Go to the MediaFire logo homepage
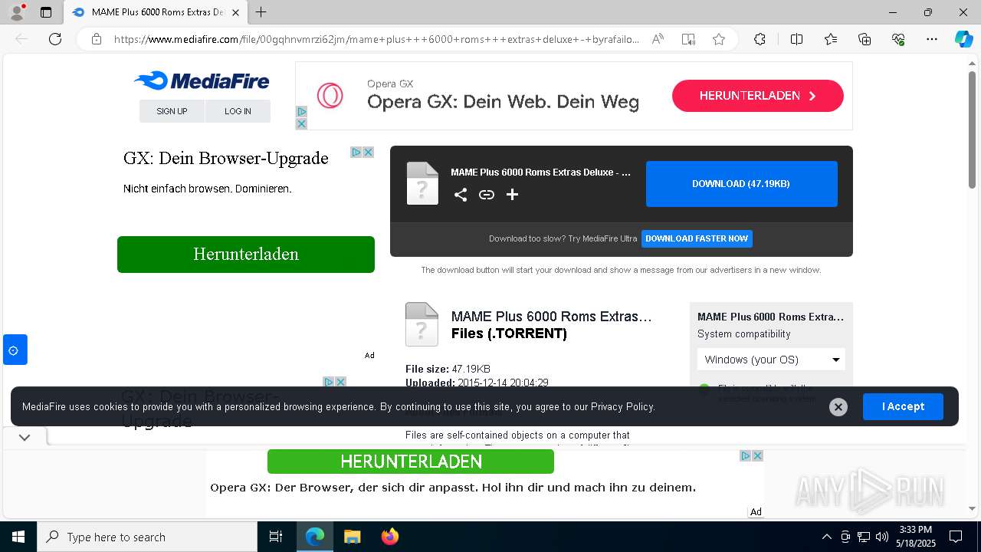 coord(202,80)
